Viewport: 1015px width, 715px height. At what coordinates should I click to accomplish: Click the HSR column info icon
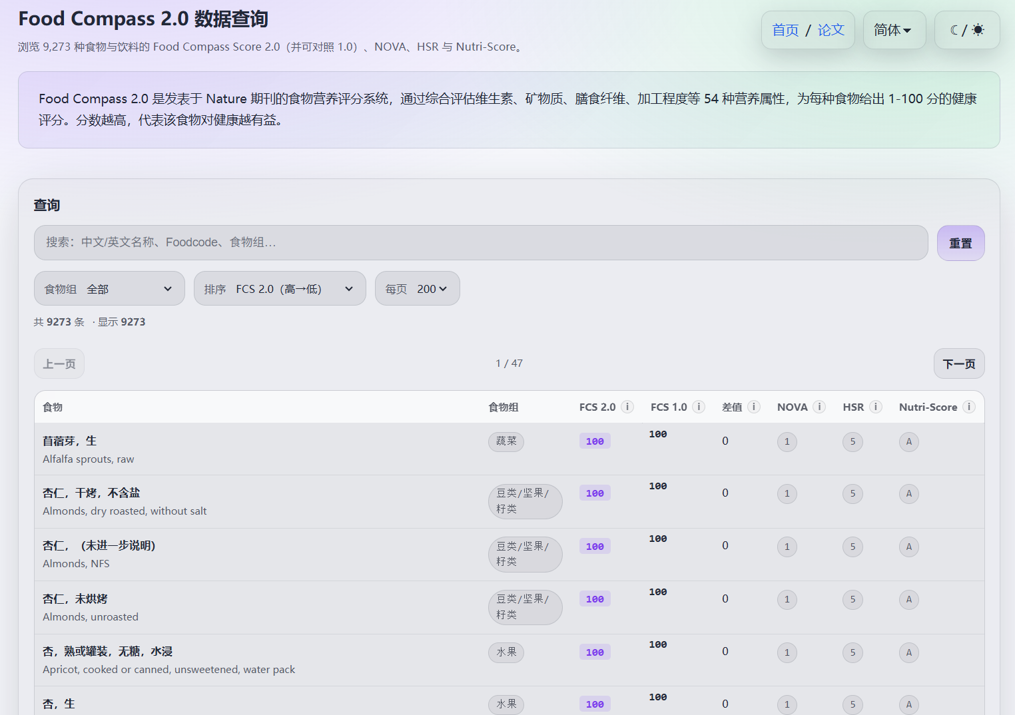[876, 407]
